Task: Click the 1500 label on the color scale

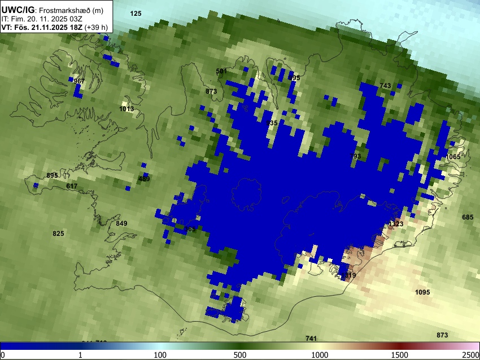Action: click(400, 355)
